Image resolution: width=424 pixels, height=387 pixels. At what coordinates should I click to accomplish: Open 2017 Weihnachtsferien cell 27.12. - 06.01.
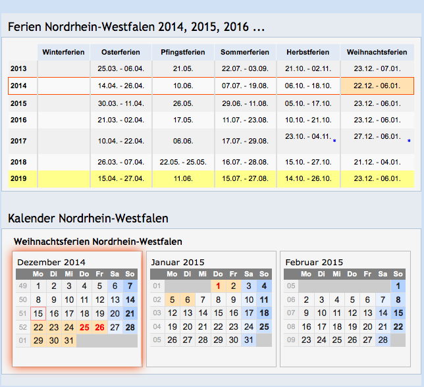377,141
